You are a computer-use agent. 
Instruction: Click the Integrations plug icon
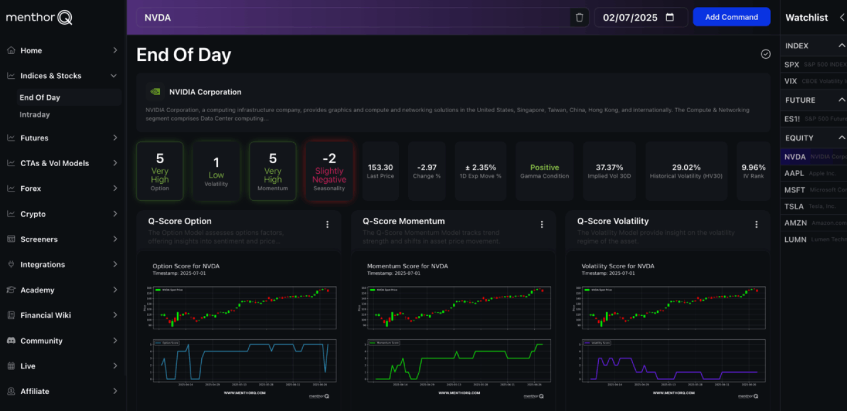coord(11,265)
